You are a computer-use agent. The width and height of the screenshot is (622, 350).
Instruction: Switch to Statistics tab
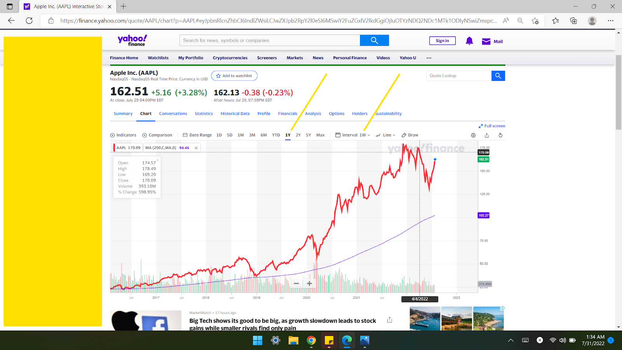pyautogui.click(x=204, y=114)
